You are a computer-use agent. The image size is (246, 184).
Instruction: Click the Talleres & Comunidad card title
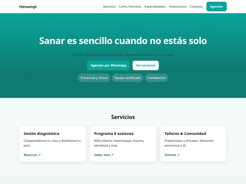[185, 134]
